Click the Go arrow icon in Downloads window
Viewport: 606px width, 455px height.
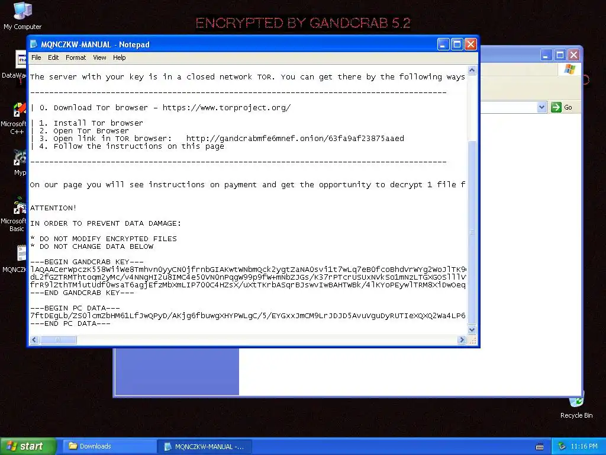click(556, 107)
